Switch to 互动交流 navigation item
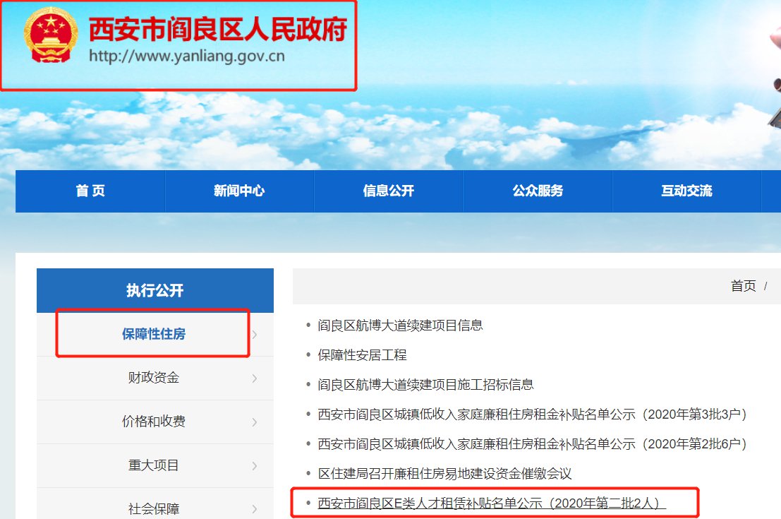Screen dimensions: 781x519 (686, 191)
